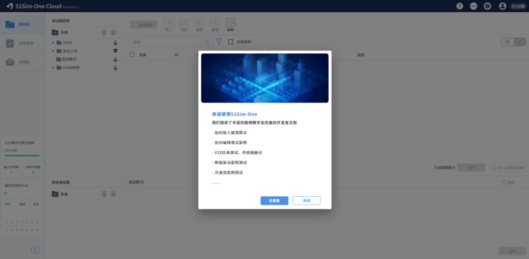The image size is (529, 259).
Task: Click the 加入快速测试集 button
Action: pos(508,167)
